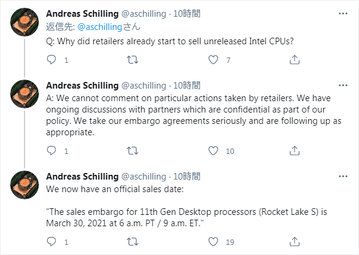Share the Rocket Lake S embargo tweet
The width and height of the screenshot is (359, 255).
[294, 242]
